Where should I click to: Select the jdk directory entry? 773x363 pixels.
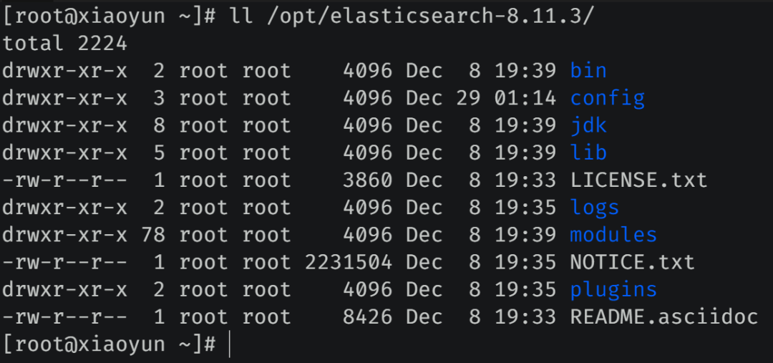(588, 126)
